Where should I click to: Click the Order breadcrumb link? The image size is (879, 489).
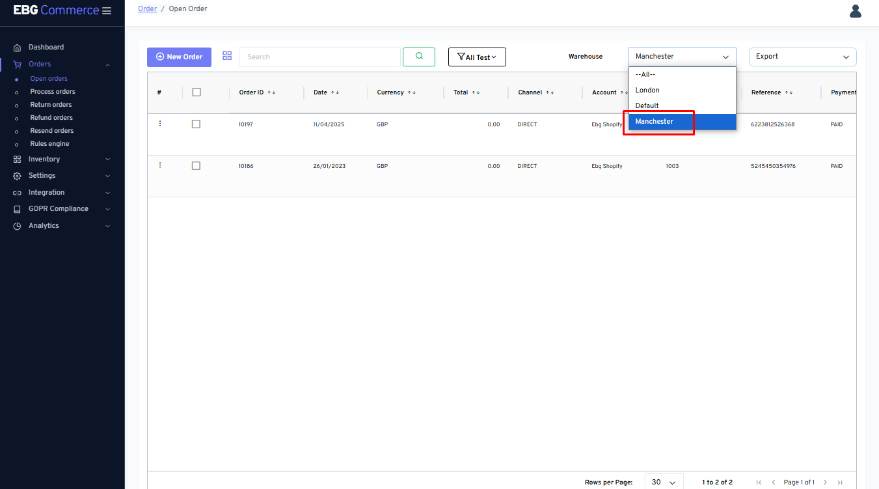click(147, 9)
